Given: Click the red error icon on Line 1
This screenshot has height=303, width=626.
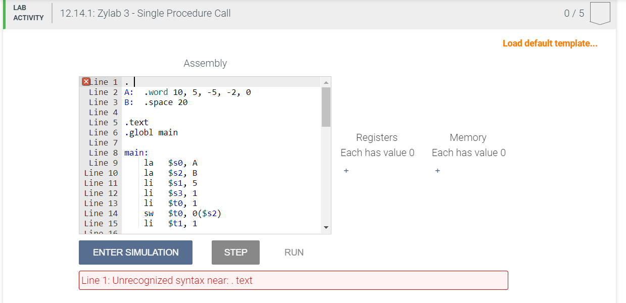Looking at the screenshot, I should point(86,81).
